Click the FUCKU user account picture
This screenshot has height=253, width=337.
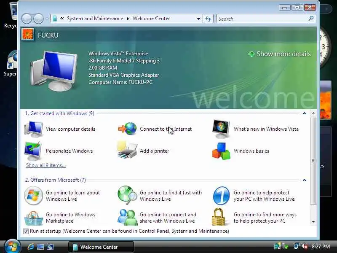(28, 35)
